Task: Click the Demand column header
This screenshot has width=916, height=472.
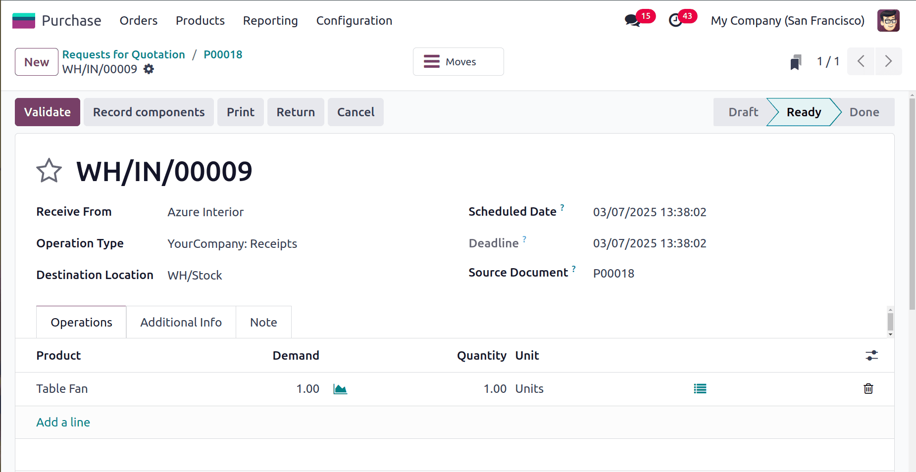Action: coord(296,356)
